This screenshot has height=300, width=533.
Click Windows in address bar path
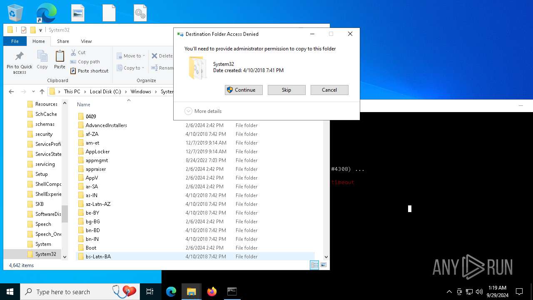141,92
